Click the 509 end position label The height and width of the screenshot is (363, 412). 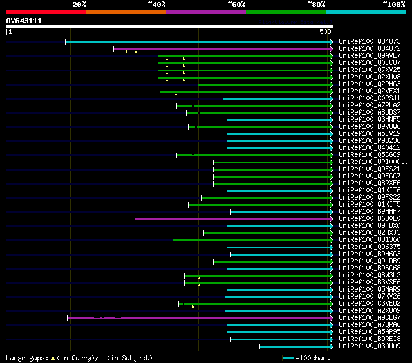pos(325,32)
